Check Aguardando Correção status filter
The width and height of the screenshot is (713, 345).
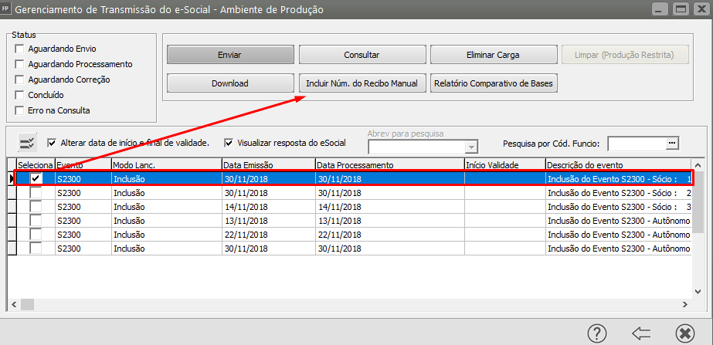[19, 79]
